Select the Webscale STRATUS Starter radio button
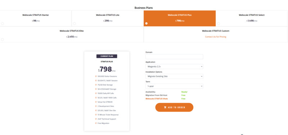This screenshot has height=135, width=288. pyautogui.click(x=3, y=24)
